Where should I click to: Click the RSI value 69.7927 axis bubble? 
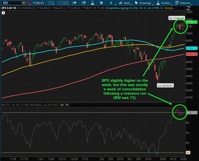click(192, 112)
